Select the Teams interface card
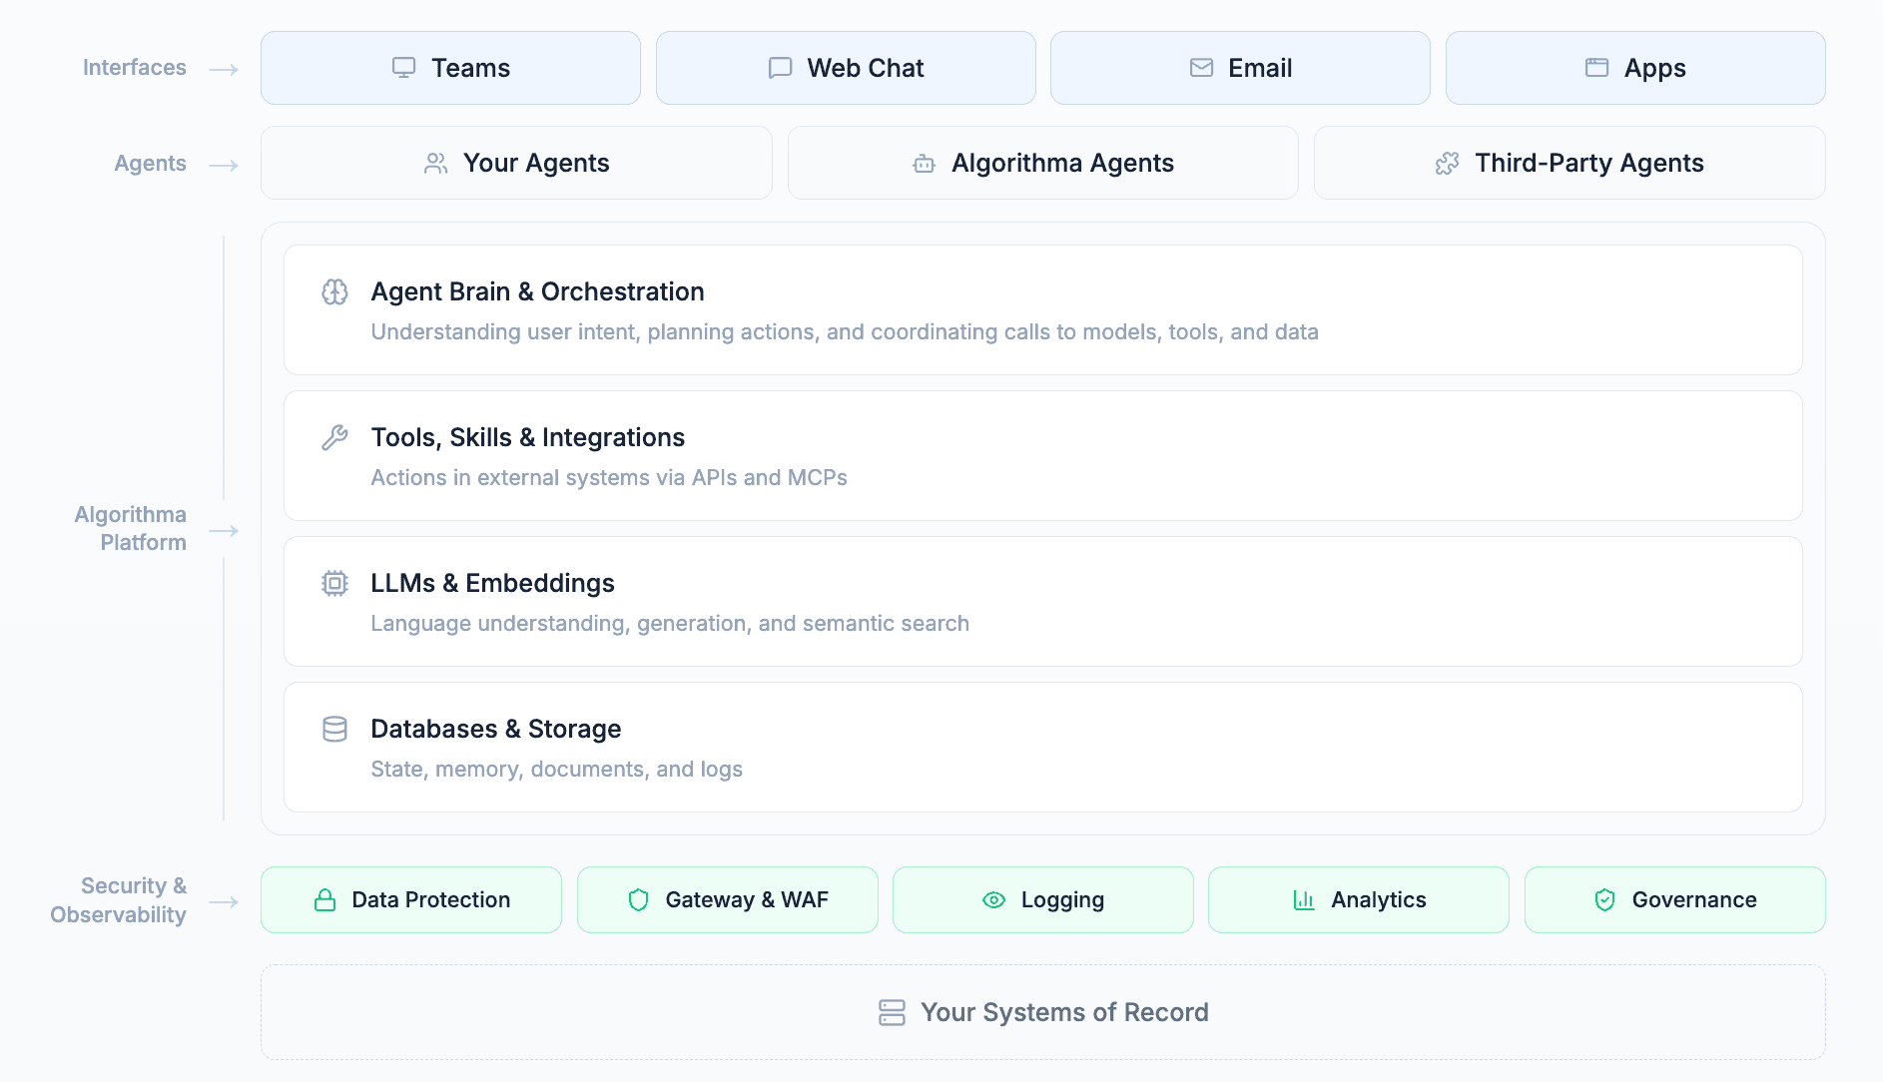The image size is (1883, 1082). 450,68
